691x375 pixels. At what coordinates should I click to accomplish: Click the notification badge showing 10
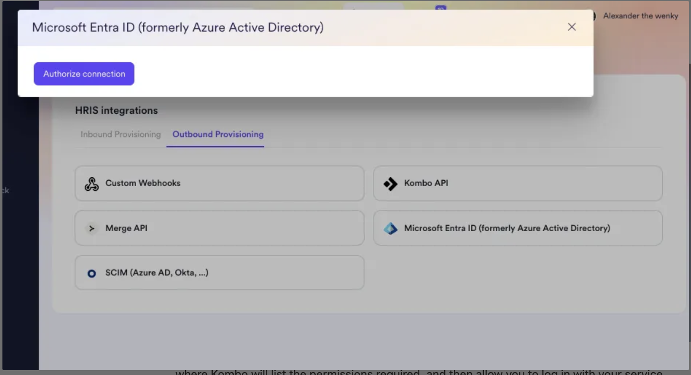click(x=441, y=8)
